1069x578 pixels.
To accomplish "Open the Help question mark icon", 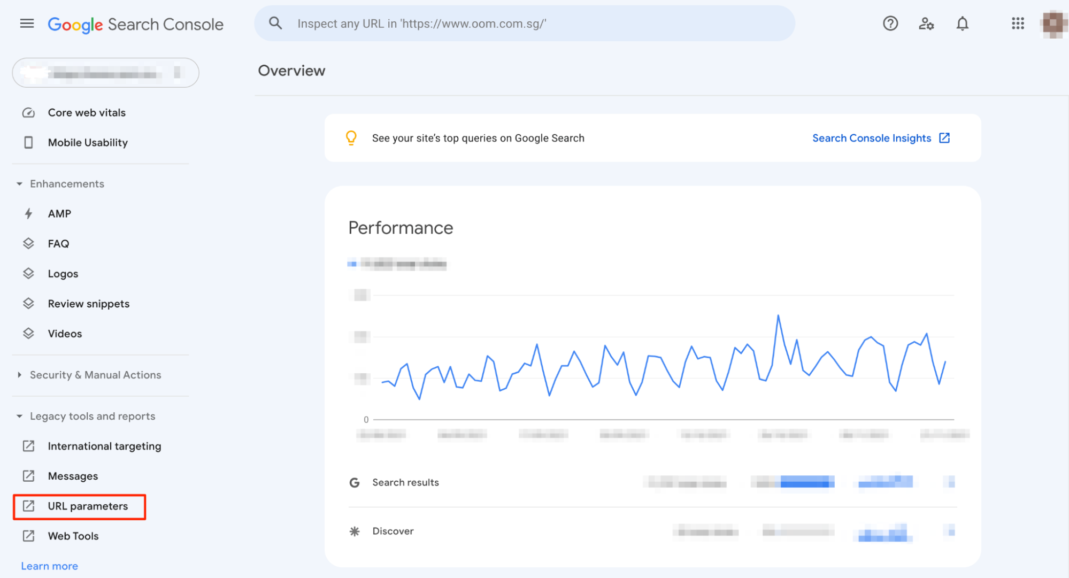I will (890, 24).
